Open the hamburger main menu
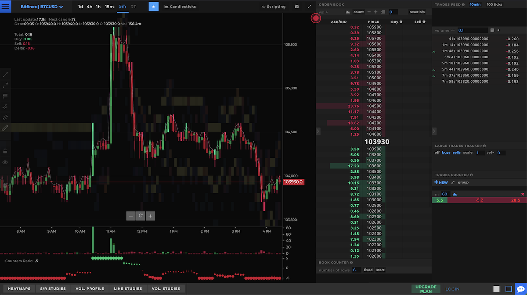 point(6,7)
